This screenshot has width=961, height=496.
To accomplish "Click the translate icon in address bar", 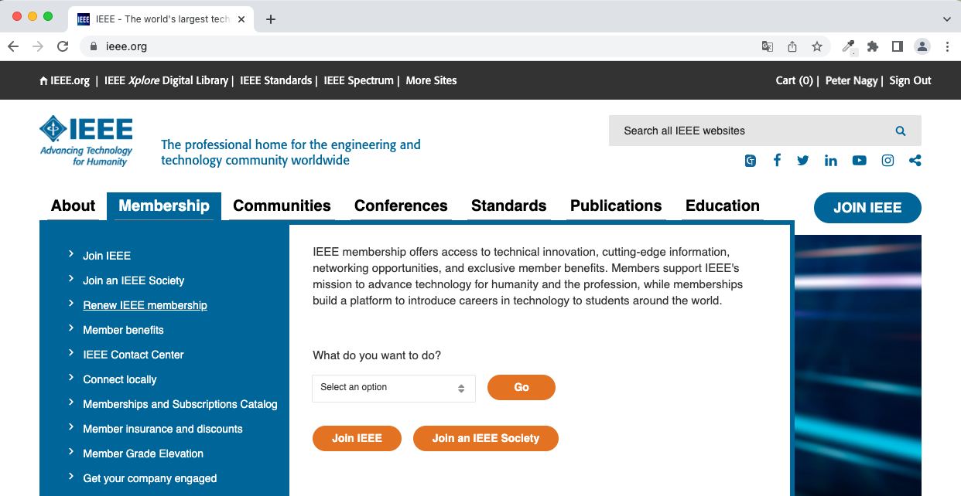I will (x=768, y=46).
